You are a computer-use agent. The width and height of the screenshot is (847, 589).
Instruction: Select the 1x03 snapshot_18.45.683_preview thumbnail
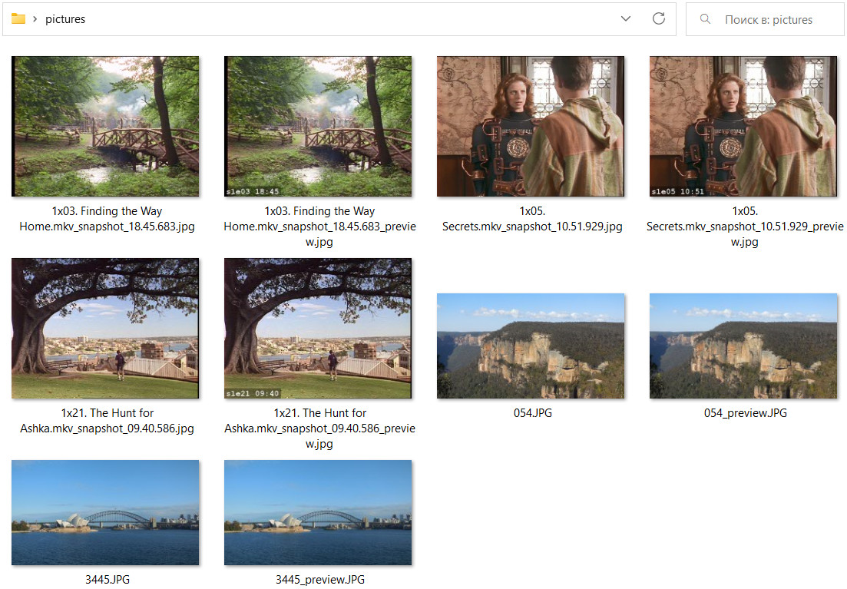(318, 127)
